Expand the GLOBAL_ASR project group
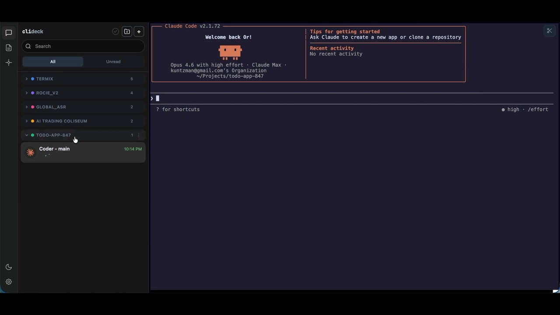This screenshot has height=315, width=560. pyautogui.click(x=83, y=107)
